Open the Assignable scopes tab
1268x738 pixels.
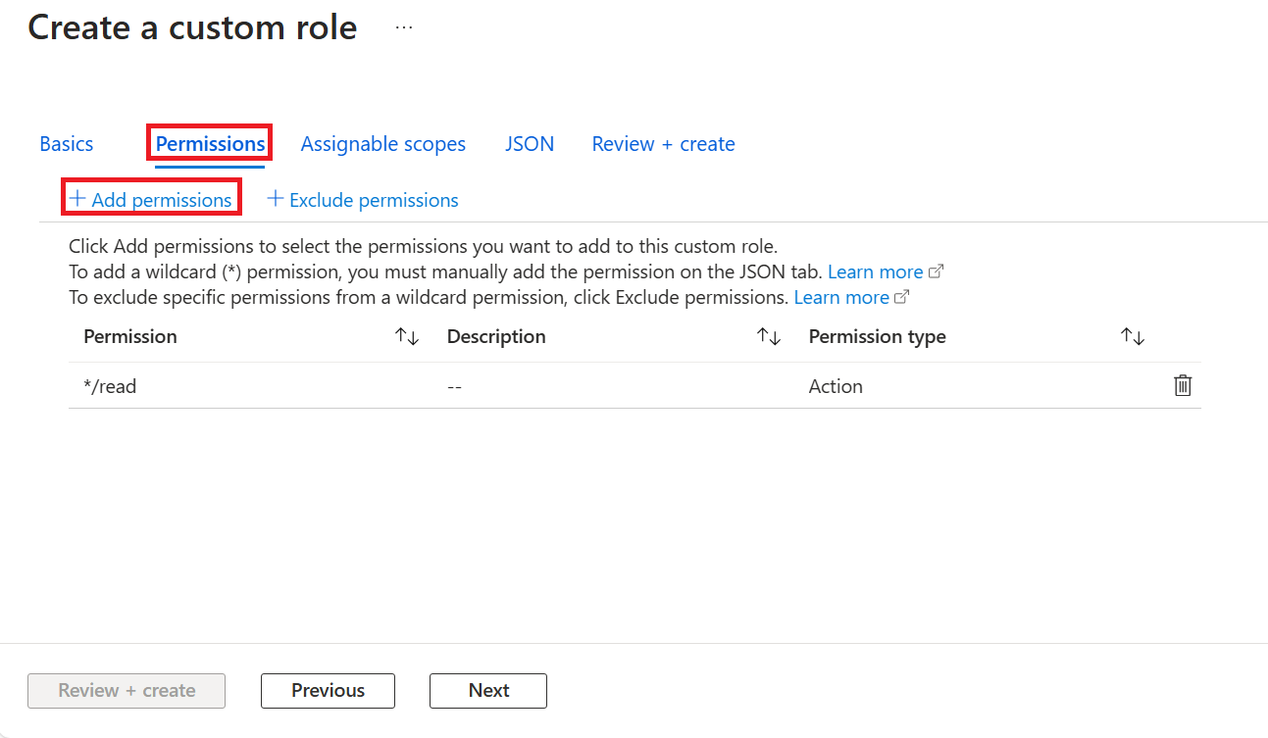[x=382, y=143]
